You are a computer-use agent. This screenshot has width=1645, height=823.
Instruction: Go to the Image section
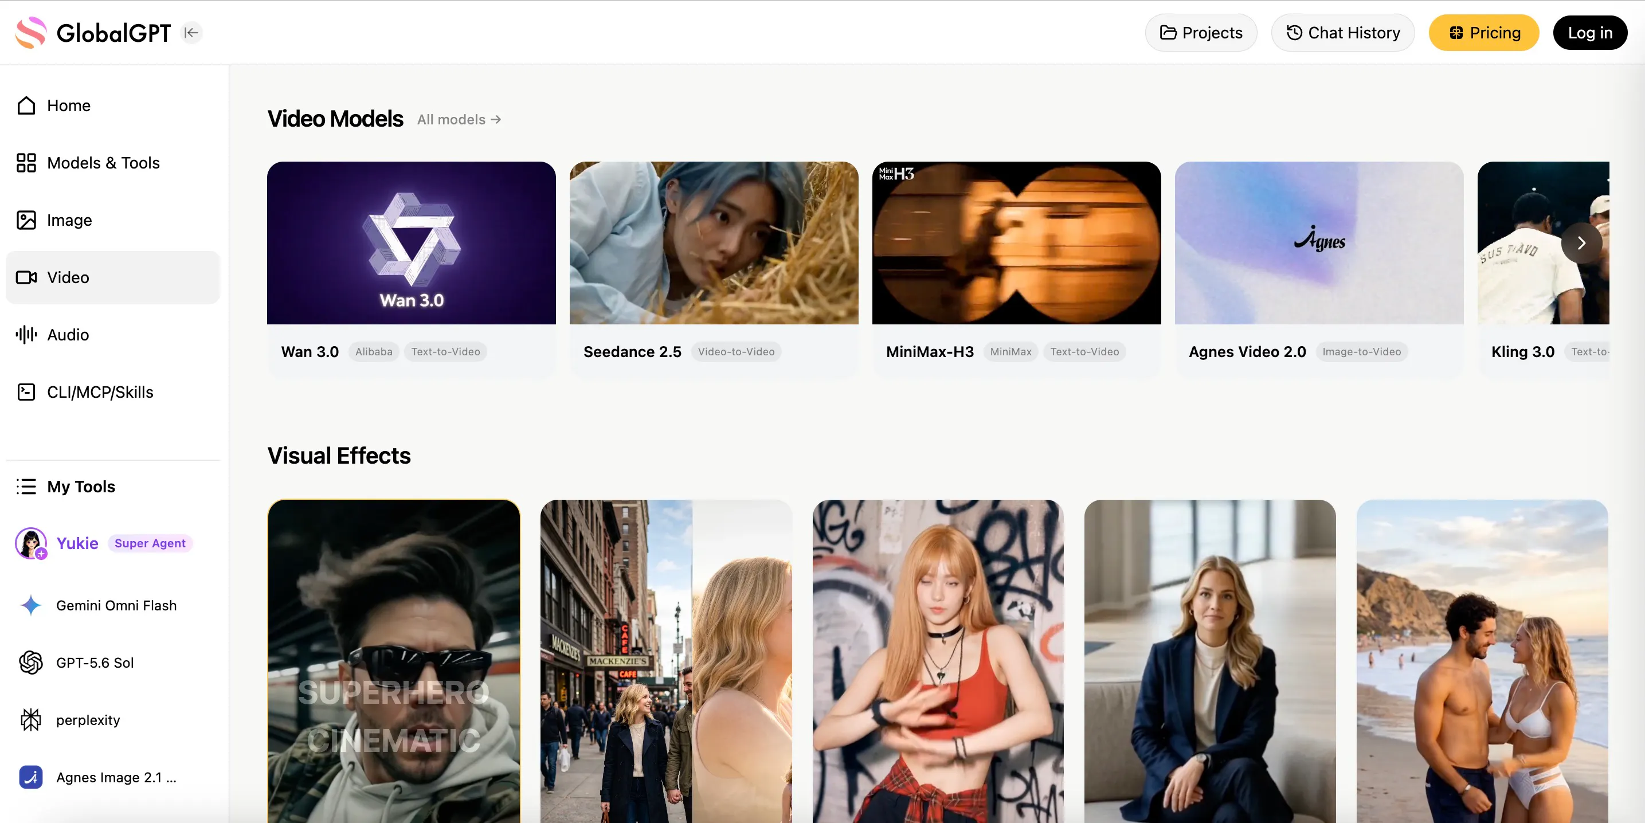[x=112, y=220]
